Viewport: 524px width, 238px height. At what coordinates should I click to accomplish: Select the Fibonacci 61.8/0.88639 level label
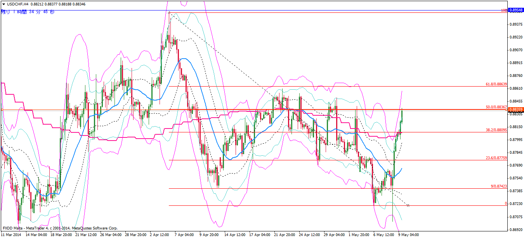[x=496, y=84]
